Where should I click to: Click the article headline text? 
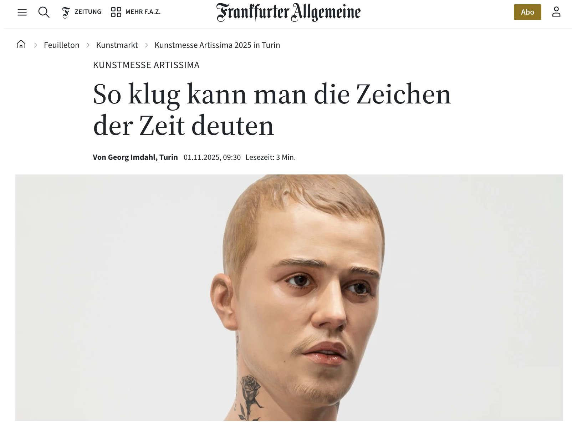pos(272,110)
